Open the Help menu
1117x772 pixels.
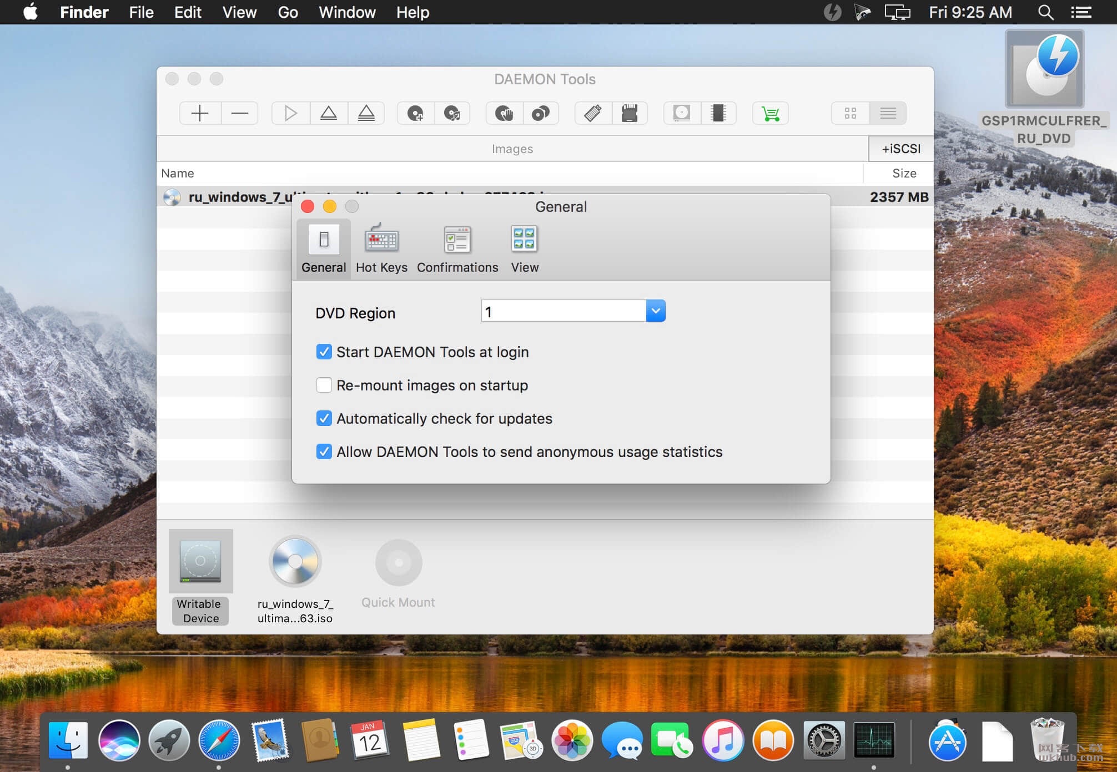[x=412, y=12]
